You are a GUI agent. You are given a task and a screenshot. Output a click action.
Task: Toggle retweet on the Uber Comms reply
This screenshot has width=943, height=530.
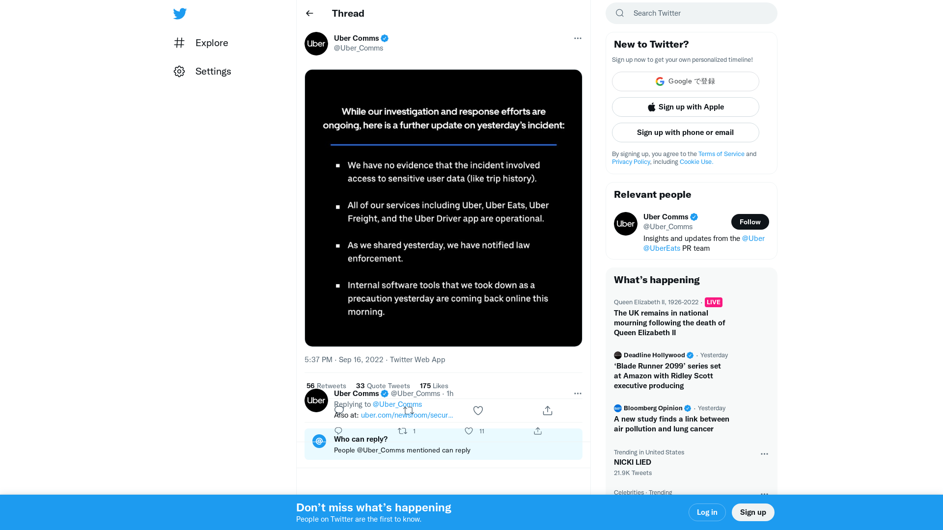point(404,431)
